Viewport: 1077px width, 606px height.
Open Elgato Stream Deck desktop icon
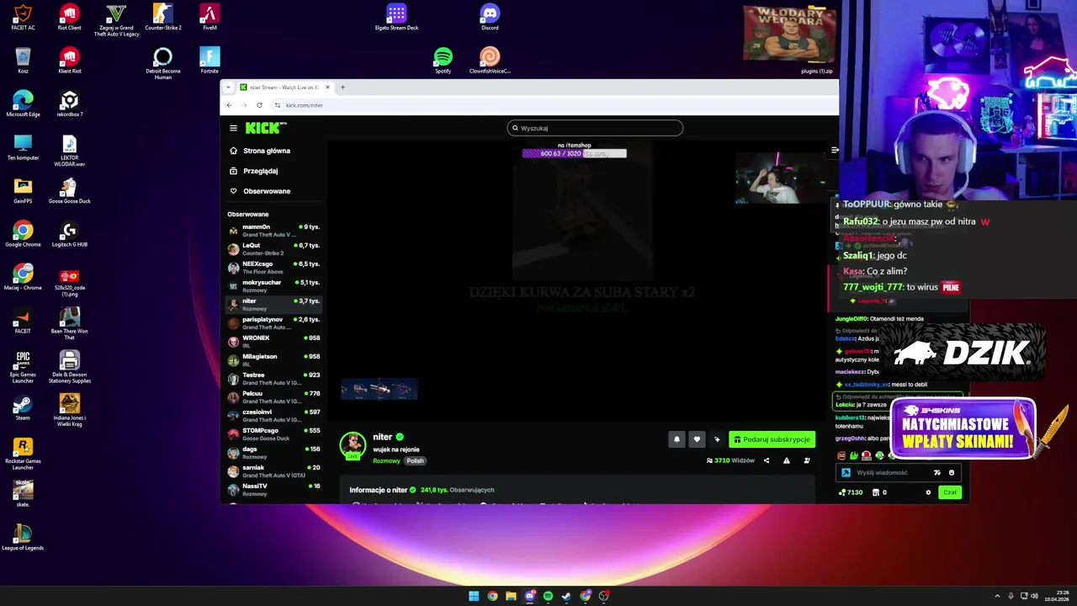(396, 17)
